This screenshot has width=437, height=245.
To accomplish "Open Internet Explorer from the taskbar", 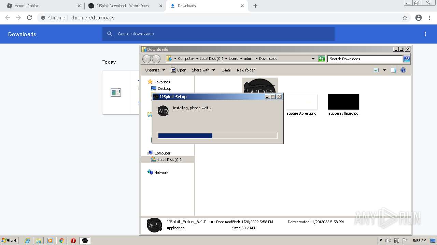I will pyautogui.click(x=27, y=241).
